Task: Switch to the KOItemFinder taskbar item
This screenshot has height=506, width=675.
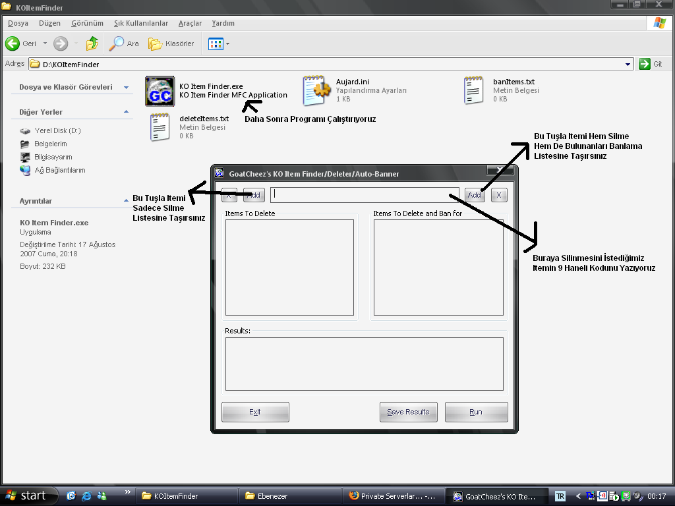Action: (x=187, y=496)
